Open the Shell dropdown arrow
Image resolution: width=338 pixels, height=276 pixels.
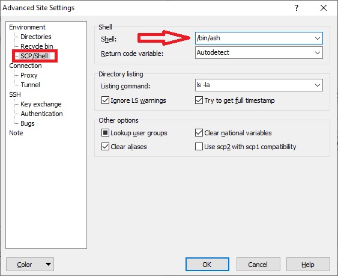[318, 38]
